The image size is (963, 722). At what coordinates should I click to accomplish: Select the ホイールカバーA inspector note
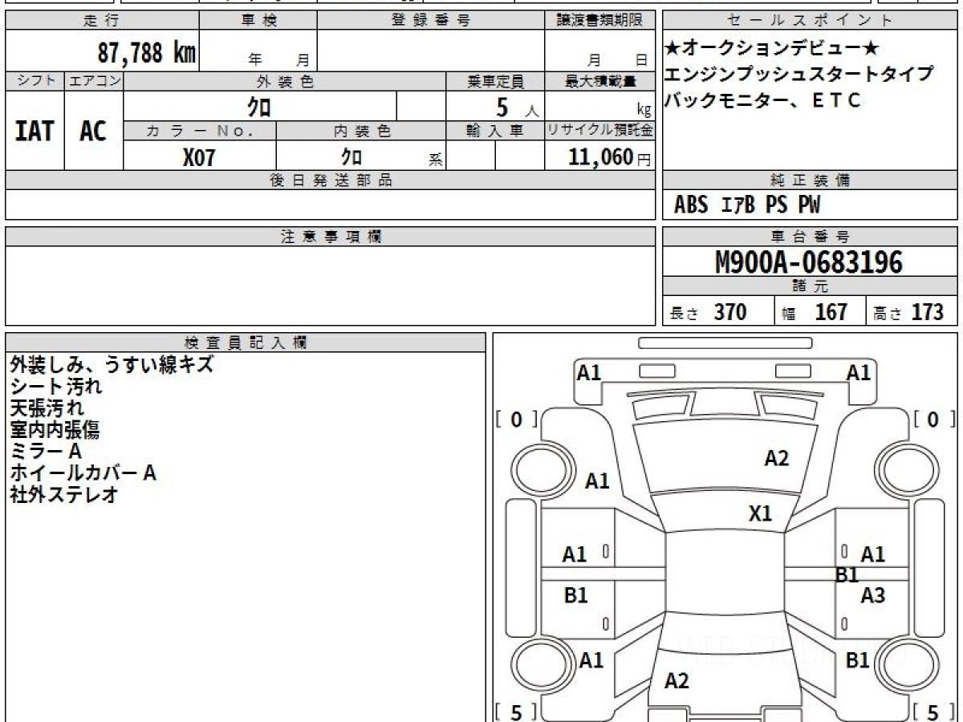point(83,473)
